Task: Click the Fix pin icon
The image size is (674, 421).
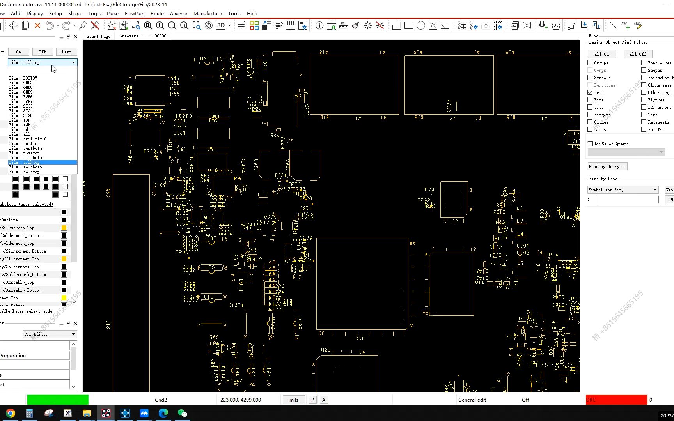Action: [x=83, y=26]
